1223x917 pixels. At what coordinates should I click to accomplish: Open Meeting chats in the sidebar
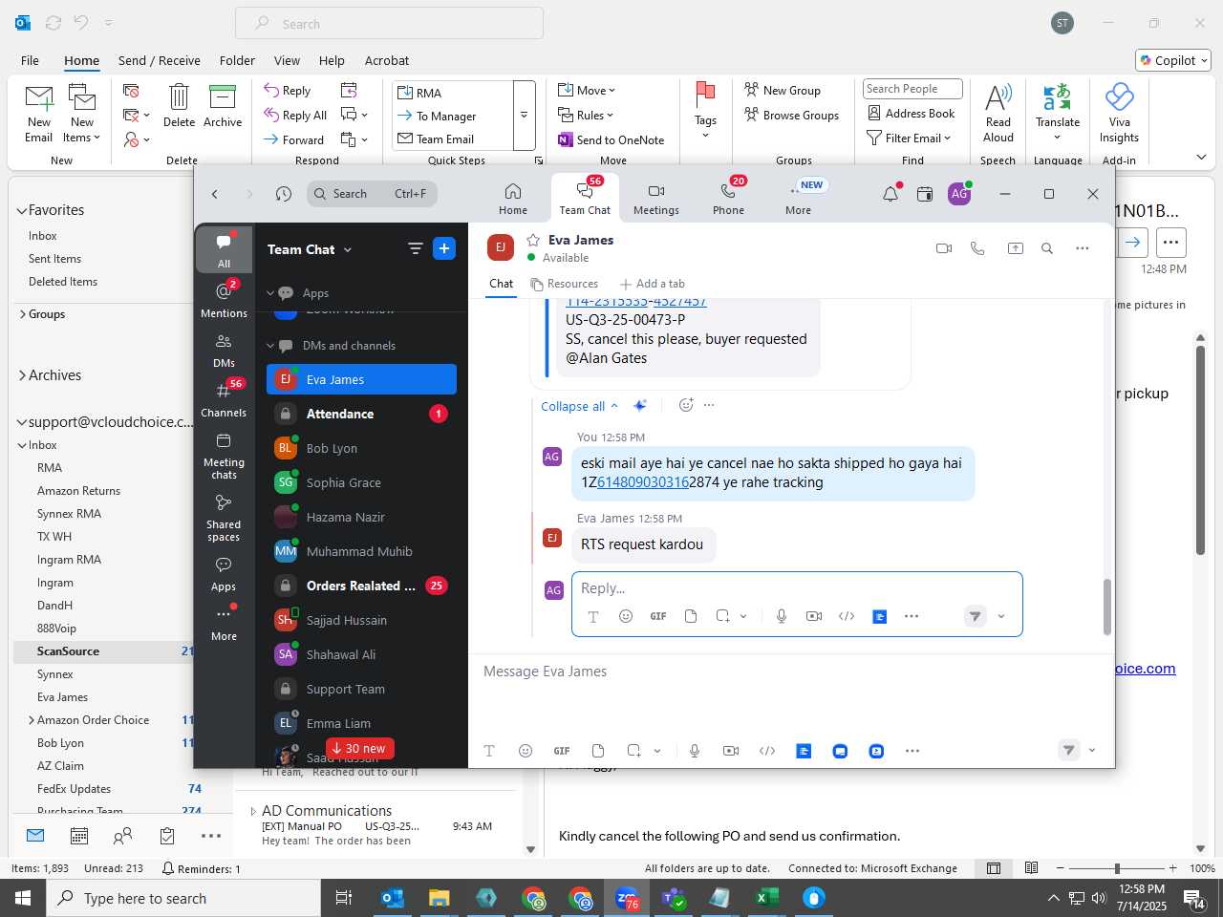click(x=224, y=456)
